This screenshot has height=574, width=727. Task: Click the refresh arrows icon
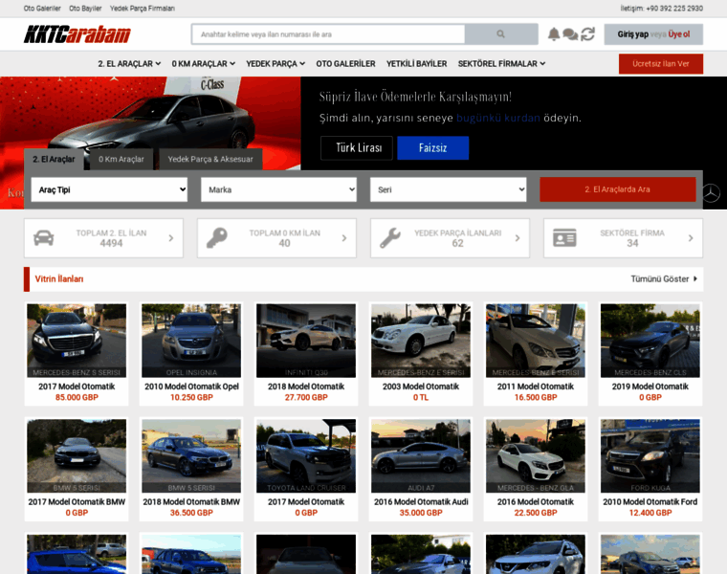click(x=587, y=34)
